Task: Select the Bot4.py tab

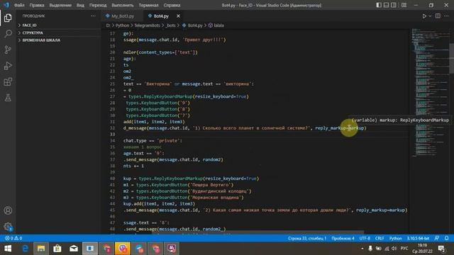Action: point(161,16)
